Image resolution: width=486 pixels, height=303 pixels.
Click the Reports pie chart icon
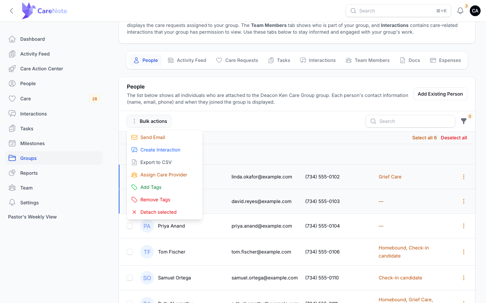click(x=12, y=173)
